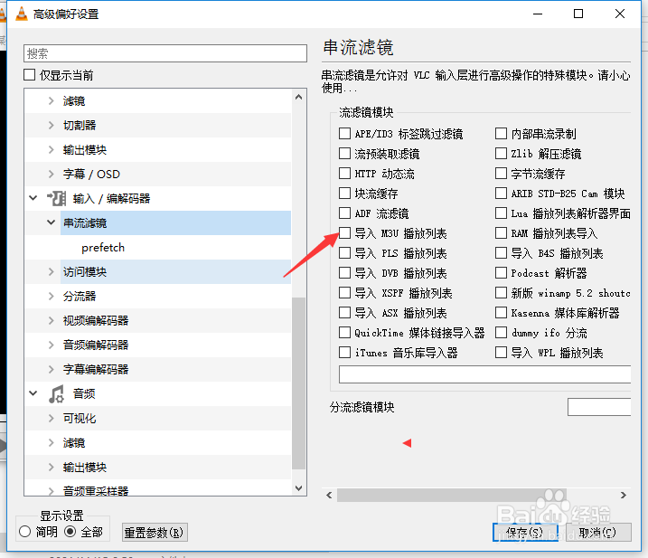Toggle the 仅显示当前 checkbox
This screenshot has width=648, height=558.
tap(29, 75)
